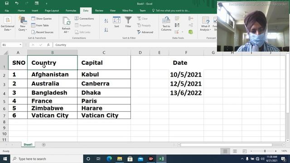Click the Sheet1 tab
Image resolution: width=290 pixels, height=163 pixels.
28,145
